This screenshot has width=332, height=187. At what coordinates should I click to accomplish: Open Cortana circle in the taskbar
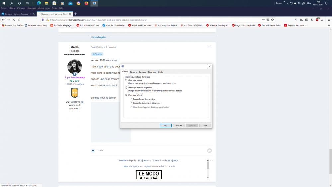[20, 3]
